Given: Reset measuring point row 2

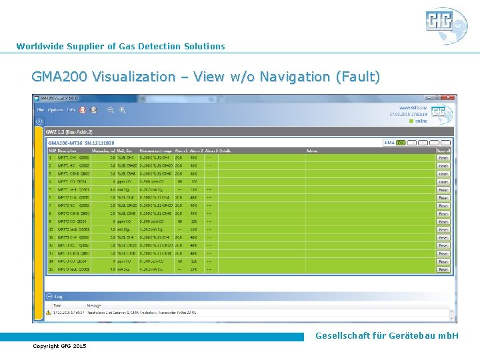Looking at the screenshot, I should [443, 166].
